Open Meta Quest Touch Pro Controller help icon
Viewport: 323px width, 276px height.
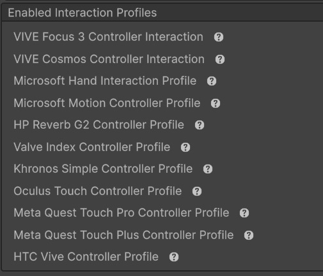(244, 213)
